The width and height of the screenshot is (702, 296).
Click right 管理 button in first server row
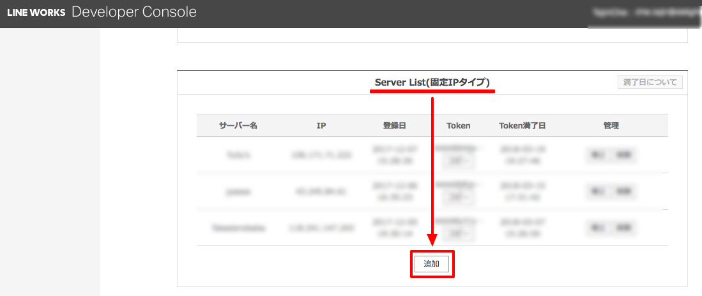[x=624, y=155]
